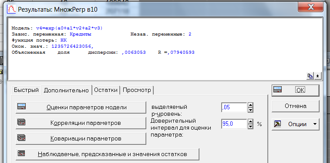Close the Результаты dialog window
The width and height of the screenshot is (330, 163).
coord(311,7)
